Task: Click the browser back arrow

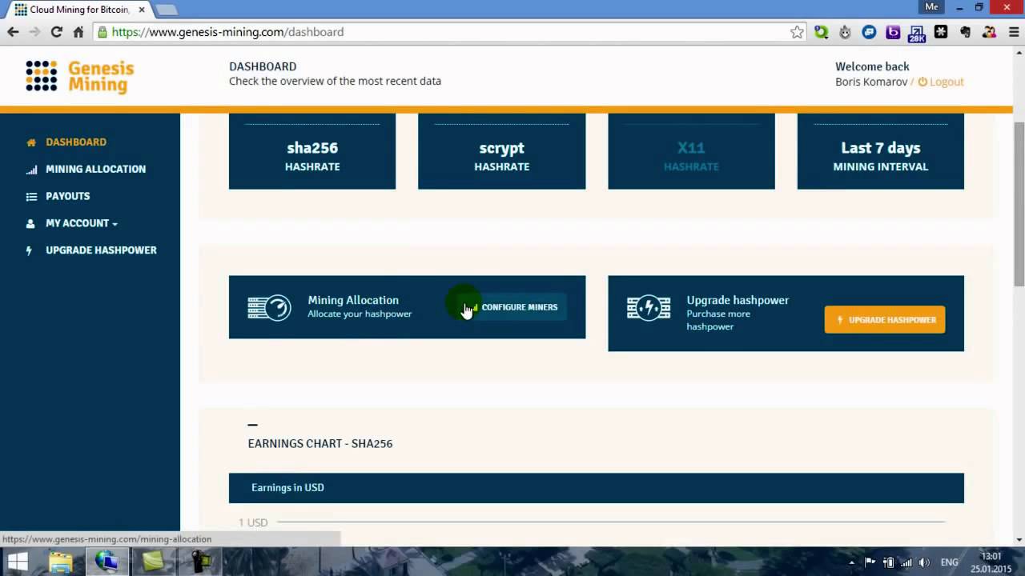Action: (13, 32)
